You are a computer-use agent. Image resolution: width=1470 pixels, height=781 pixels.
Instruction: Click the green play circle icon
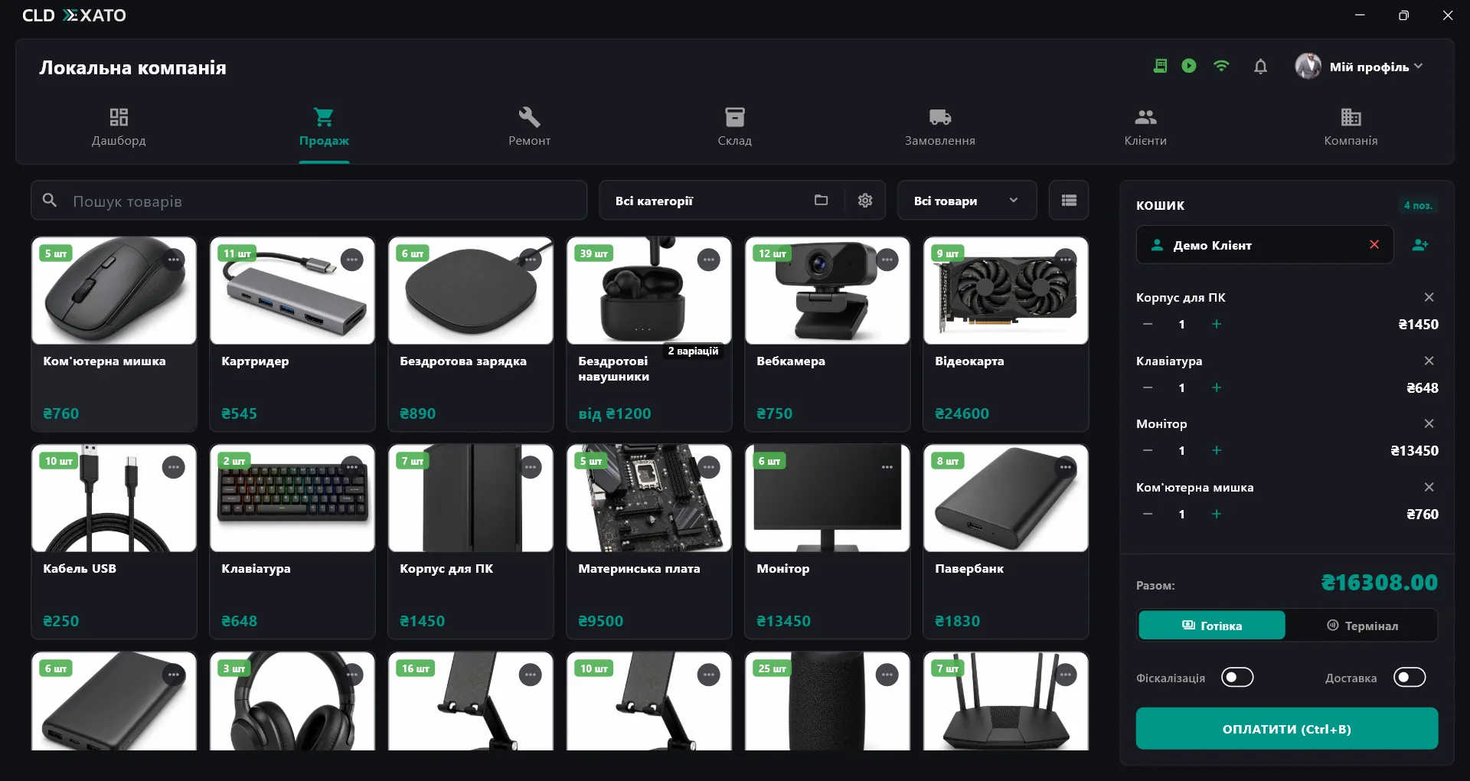point(1189,66)
